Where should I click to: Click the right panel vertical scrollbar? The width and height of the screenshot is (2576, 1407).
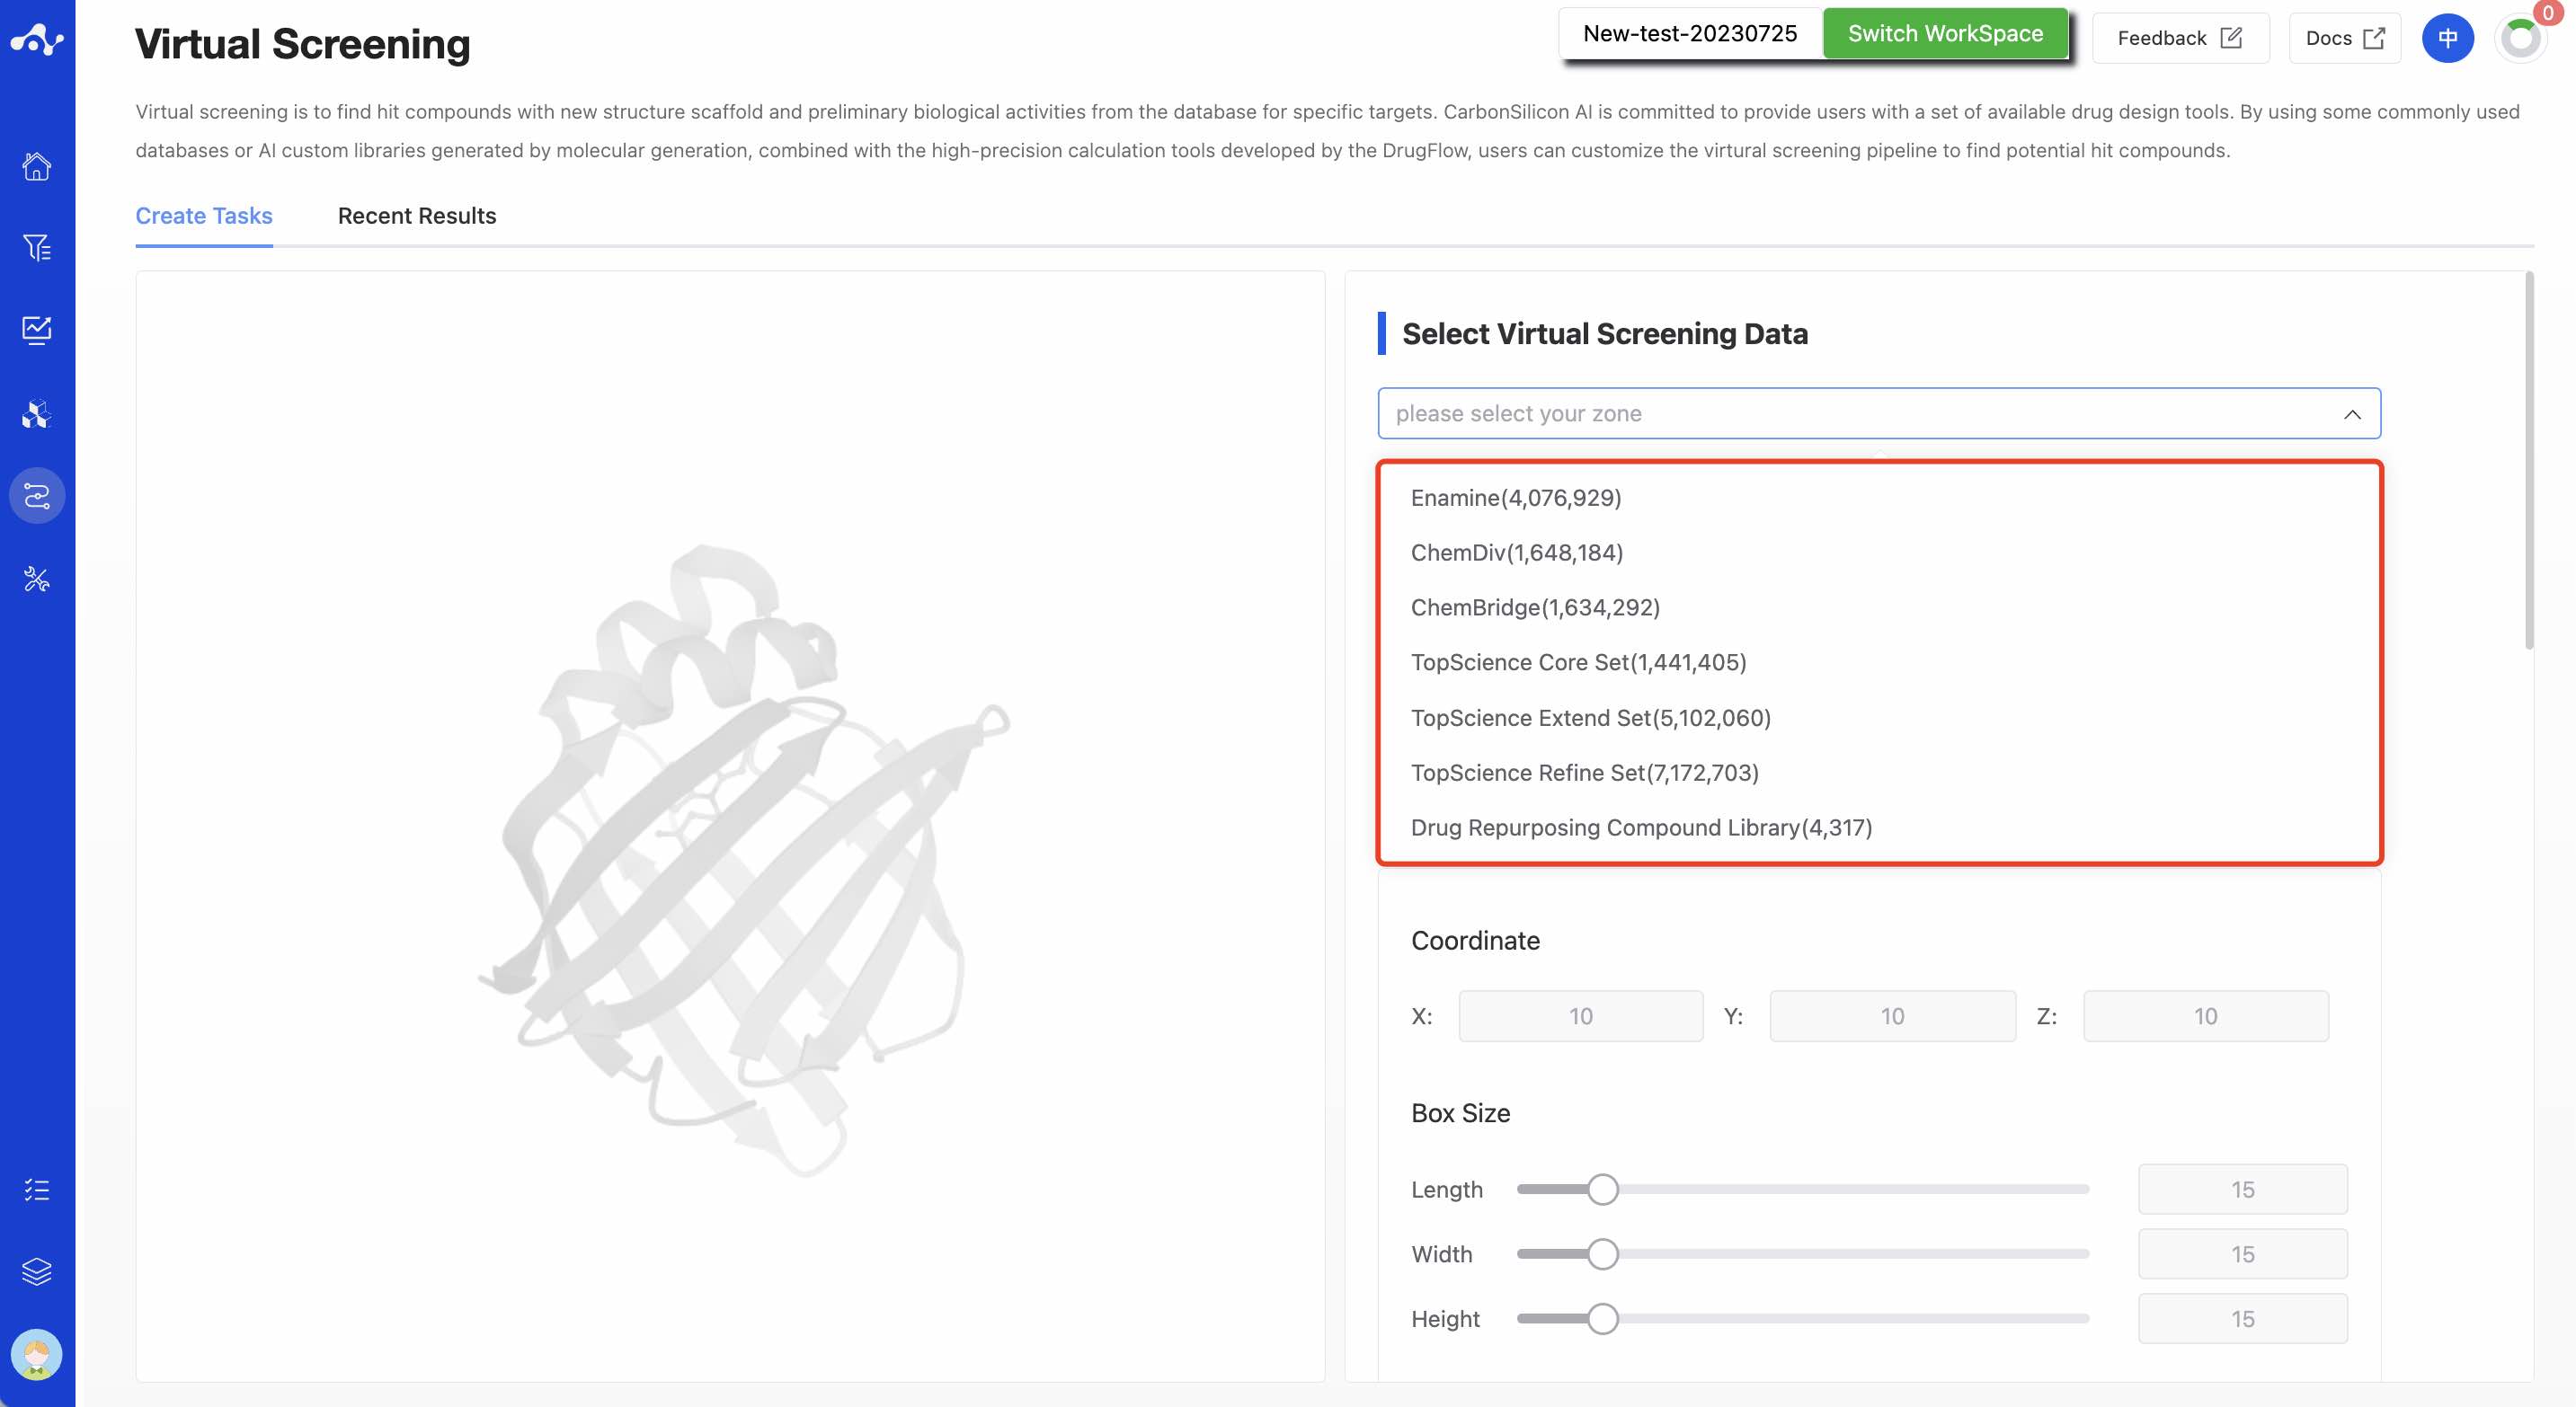(2529, 460)
